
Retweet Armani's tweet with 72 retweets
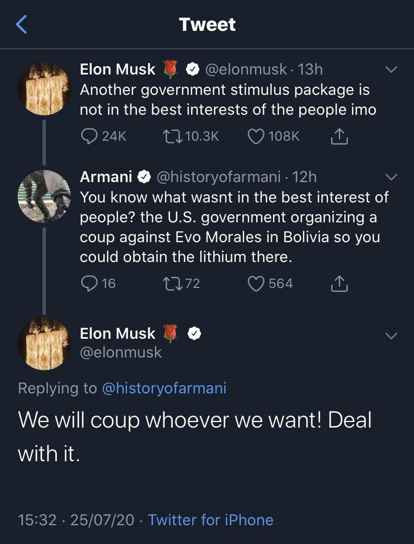172,284
